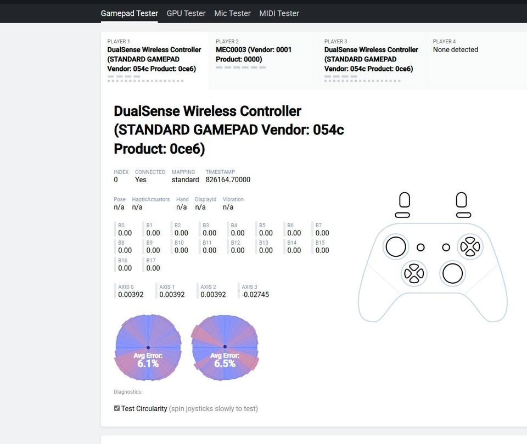Click the AXIS 2 value
Image resolution: width=527 pixels, height=444 pixels.
pos(213,294)
